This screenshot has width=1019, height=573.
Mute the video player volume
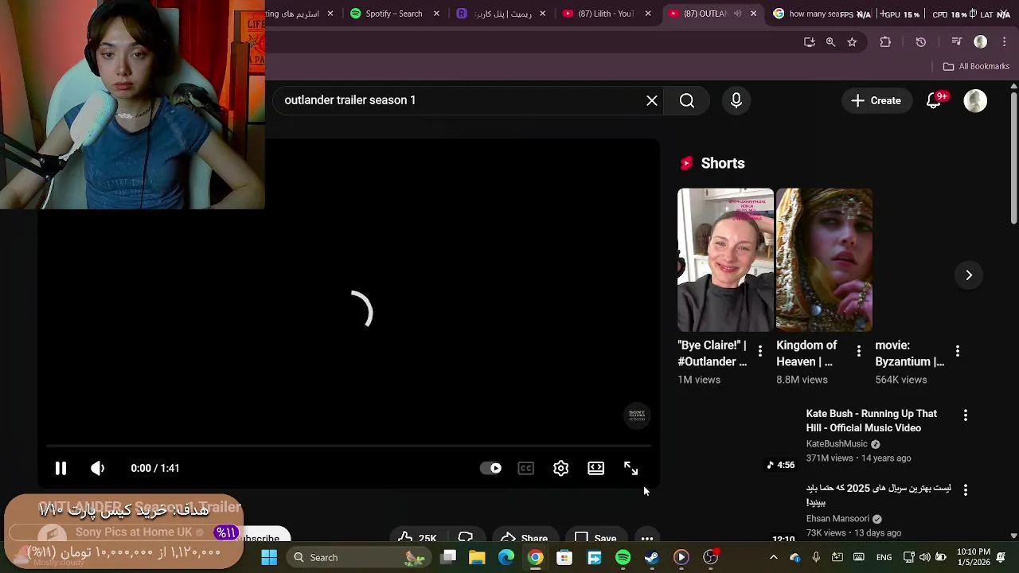coord(97,468)
